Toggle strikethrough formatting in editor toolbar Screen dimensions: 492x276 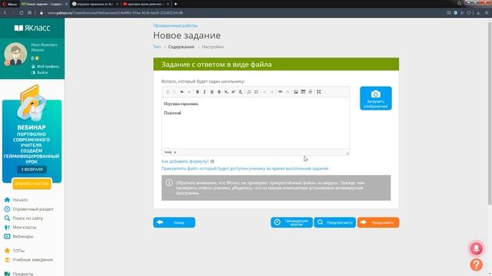(219, 92)
